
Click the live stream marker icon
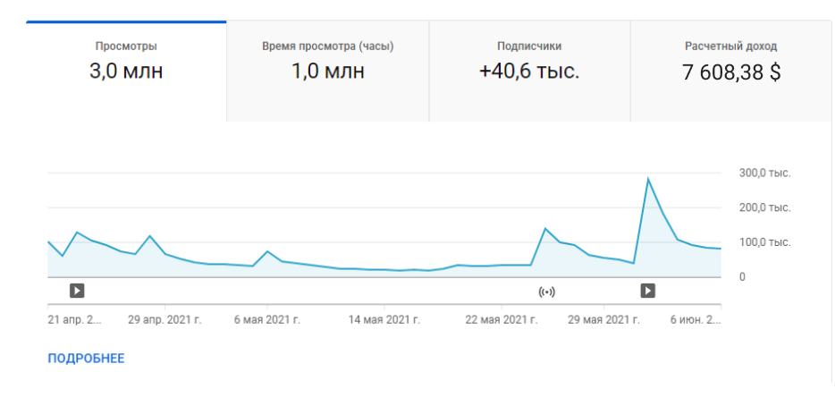pyautogui.click(x=547, y=292)
